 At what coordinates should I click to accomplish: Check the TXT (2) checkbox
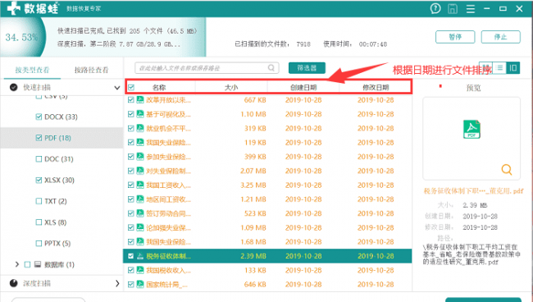39,201
